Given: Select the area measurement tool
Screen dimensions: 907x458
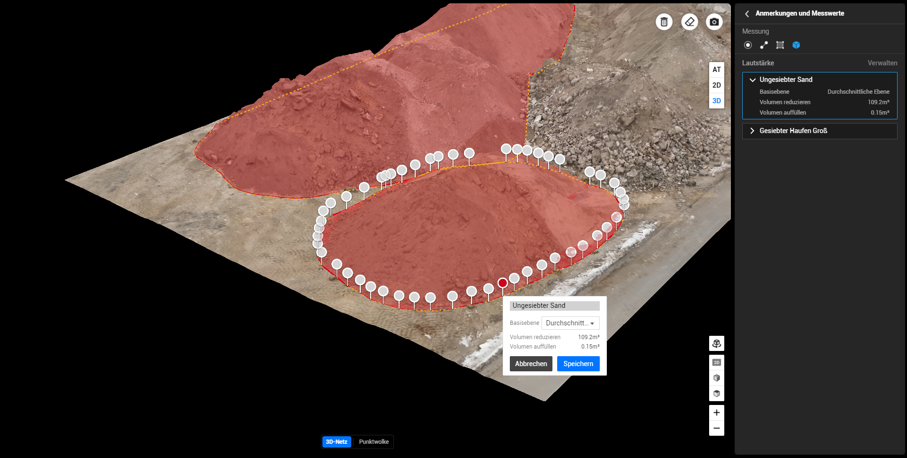Looking at the screenshot, I should (780, 45).
